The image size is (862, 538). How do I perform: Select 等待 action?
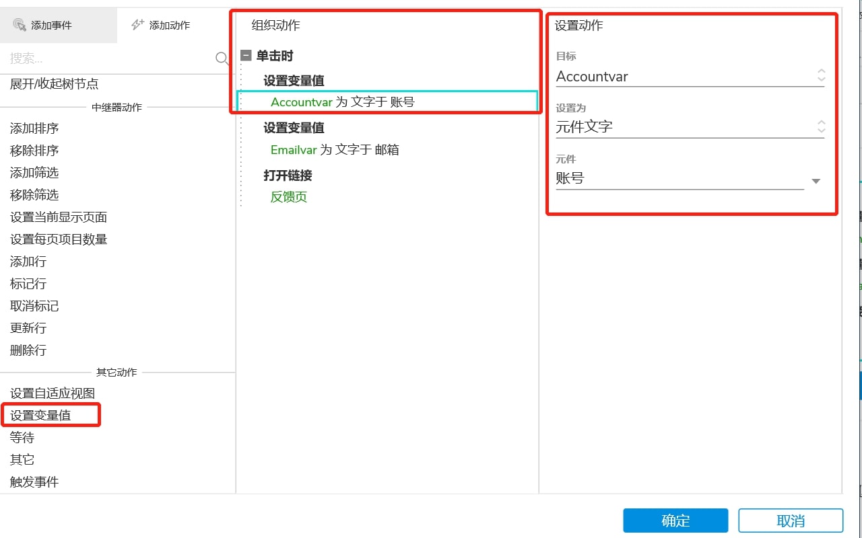[22, 438]
